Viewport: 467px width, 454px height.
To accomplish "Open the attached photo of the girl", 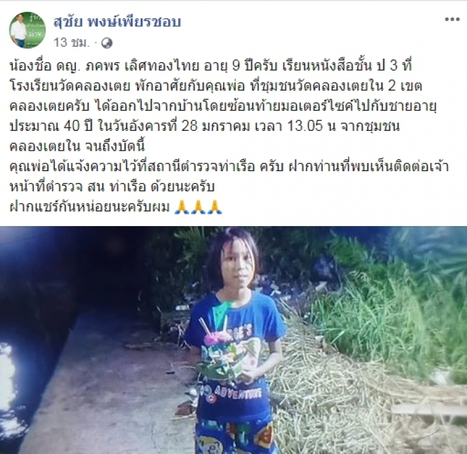I will (233, 340).
